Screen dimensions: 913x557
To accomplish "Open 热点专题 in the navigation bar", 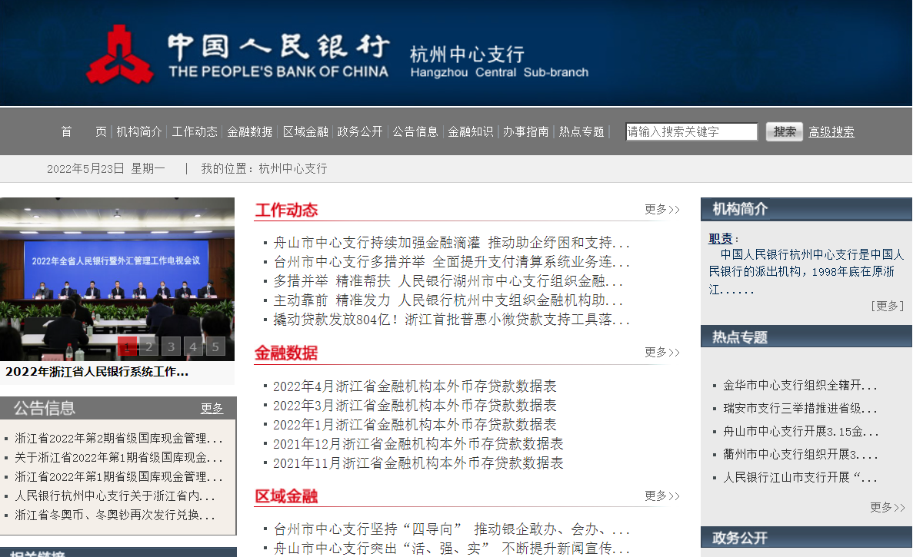I will 581,132.
